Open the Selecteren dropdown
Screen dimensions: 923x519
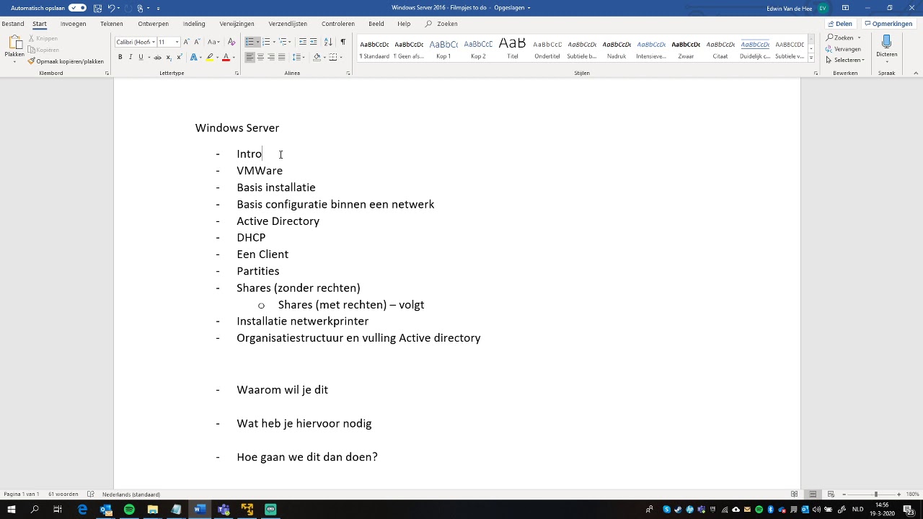point(845,60)
